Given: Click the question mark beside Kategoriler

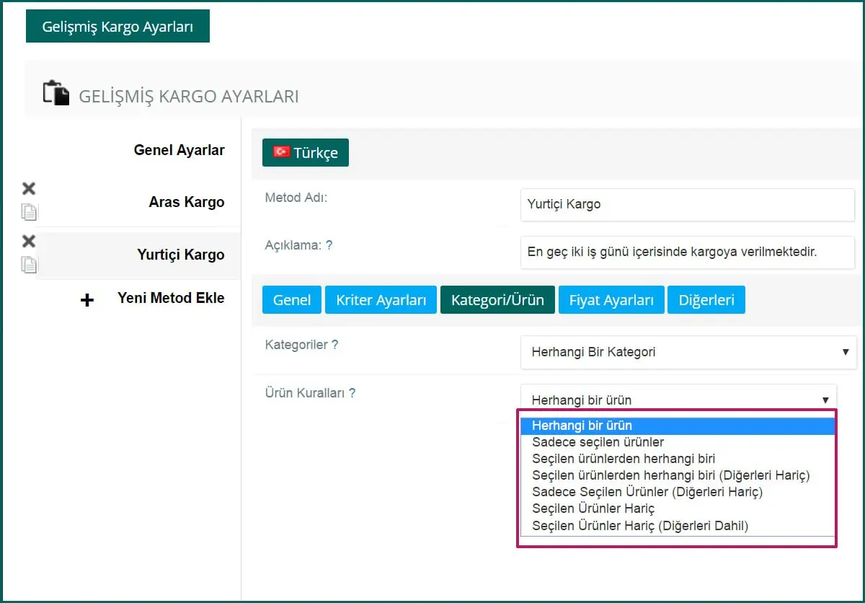Looking at the screenshot, I should (334, 345).
